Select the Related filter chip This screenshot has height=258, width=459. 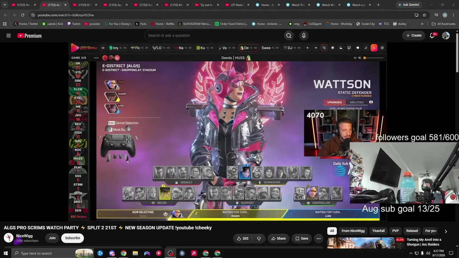click(412, 231)
